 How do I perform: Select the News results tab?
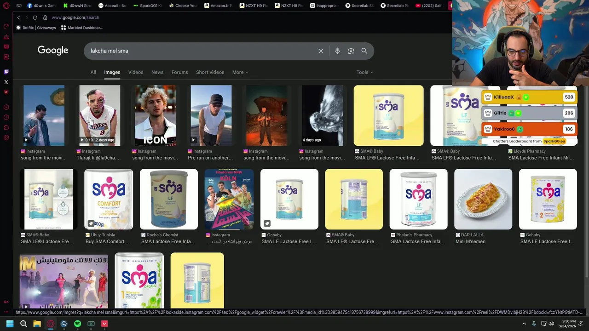pos(157,72)
